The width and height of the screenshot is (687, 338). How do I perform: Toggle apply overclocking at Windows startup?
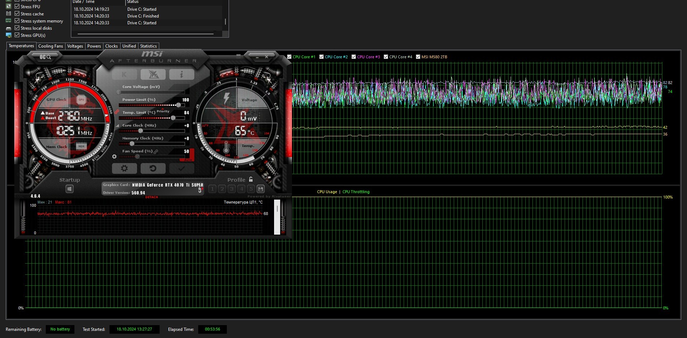[69, 188]
